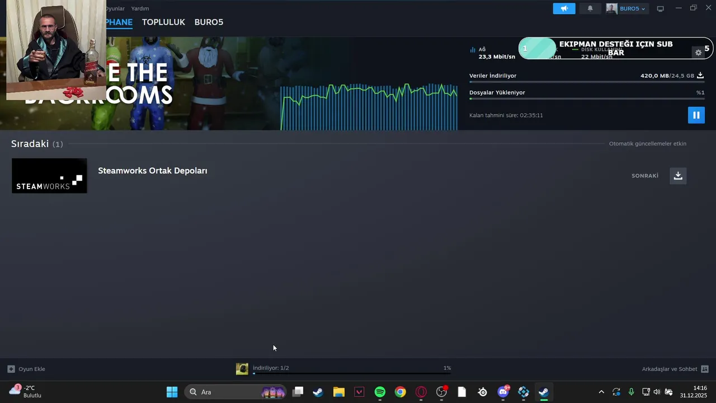Viewport: 716px width, 403px height.
Task: Click the Veriler İndiriliyor progress bar
Action: coord(586,82)
